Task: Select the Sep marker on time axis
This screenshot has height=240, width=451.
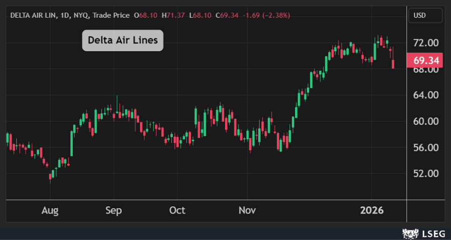Action: pos(113,211)
